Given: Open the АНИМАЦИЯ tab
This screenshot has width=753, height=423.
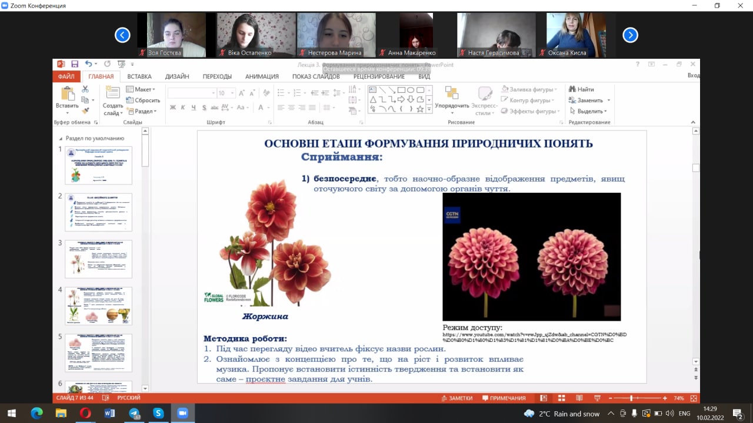Looking at the screenshot, I should coord(262,76).
